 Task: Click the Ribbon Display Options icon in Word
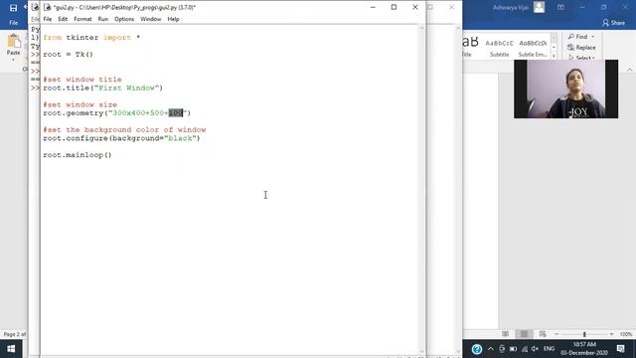[560, 7]
